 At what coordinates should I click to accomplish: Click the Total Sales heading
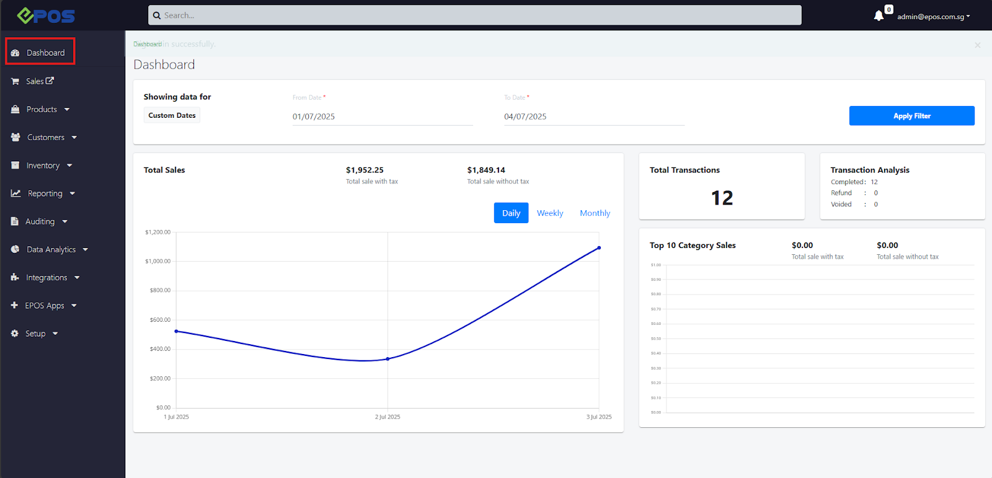coord(164,170)
